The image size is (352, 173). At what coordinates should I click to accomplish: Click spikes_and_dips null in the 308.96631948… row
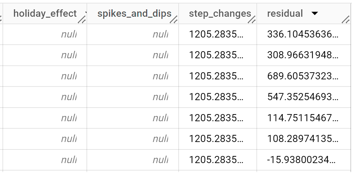(160, 55)
